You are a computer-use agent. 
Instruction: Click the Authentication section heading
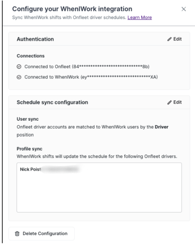[35, 39]
